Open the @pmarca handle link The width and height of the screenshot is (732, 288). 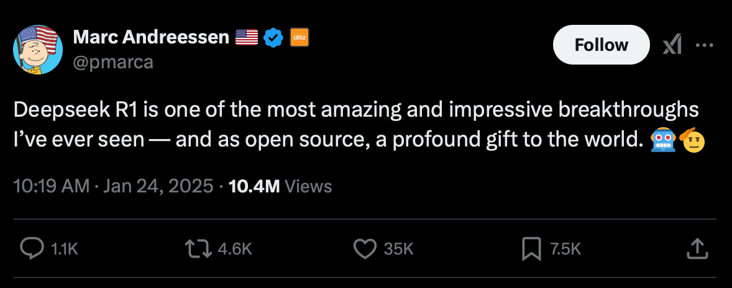pos(113,62)
